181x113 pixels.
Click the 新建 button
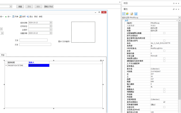tap(20, 6)
